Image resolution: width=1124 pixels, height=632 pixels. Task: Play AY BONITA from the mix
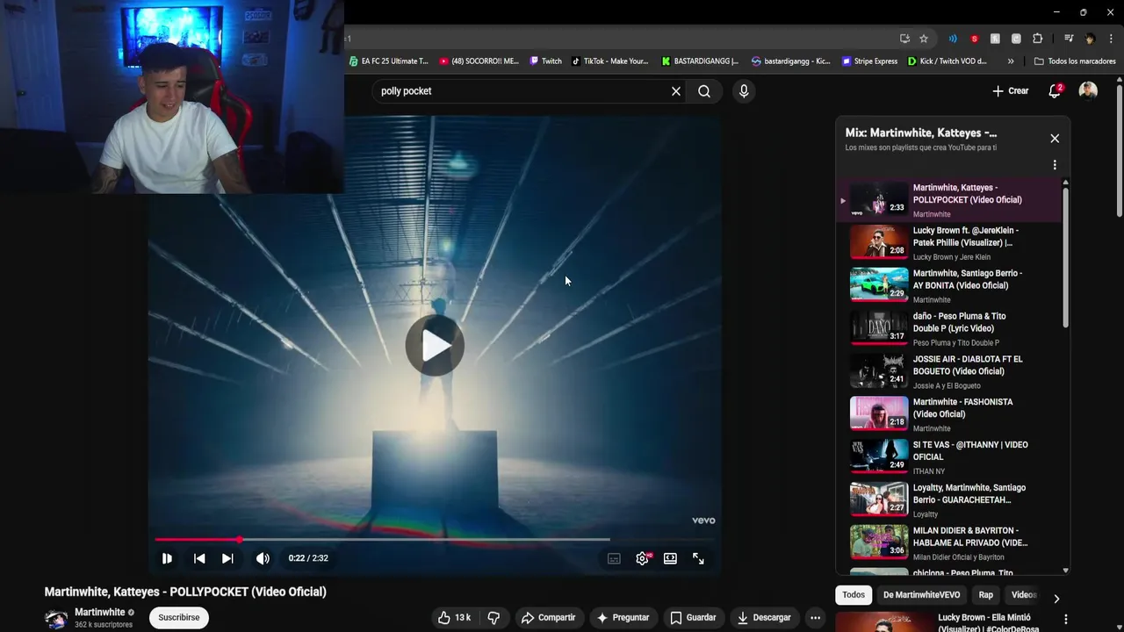(x=948, y=286)
